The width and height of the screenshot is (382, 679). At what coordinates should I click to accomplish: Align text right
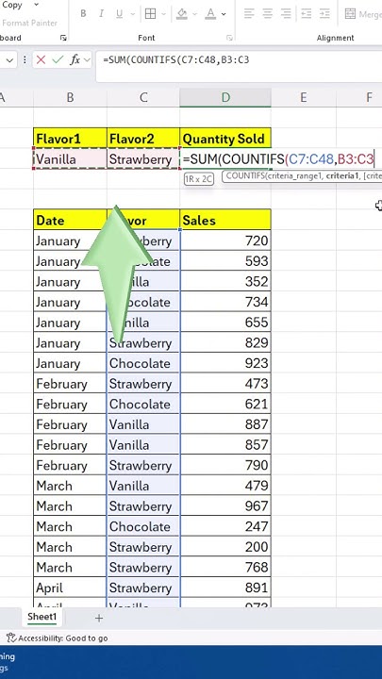pyautogui.click(x=286, y=14)
